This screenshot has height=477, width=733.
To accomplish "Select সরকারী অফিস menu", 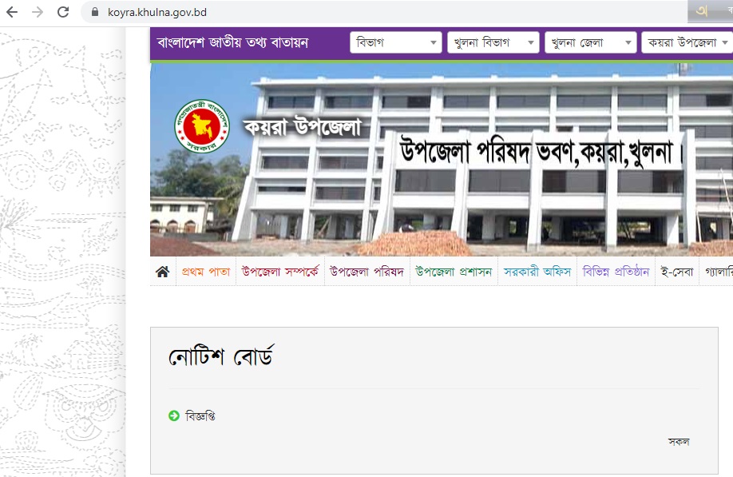I will click(x=537, y=272).
